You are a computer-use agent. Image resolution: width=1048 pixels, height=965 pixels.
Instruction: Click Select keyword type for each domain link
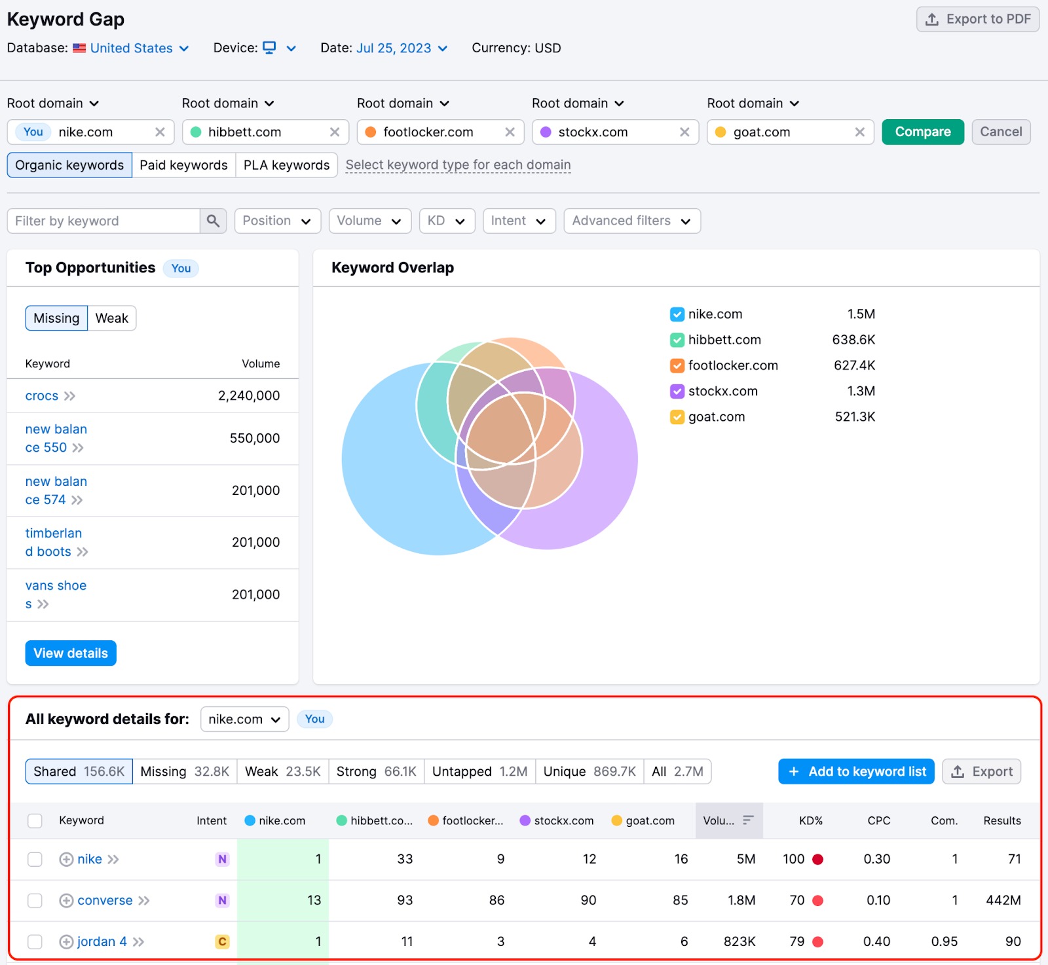(458, 165)
